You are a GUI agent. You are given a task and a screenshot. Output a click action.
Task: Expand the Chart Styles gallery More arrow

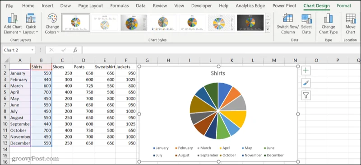click(x=268, y=29)
